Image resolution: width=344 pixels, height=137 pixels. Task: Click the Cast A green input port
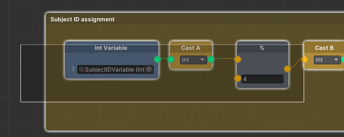(x=171, y=59)
